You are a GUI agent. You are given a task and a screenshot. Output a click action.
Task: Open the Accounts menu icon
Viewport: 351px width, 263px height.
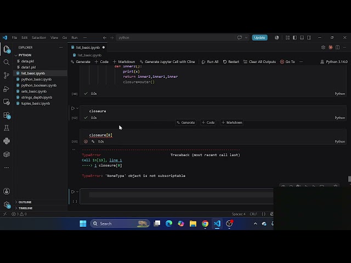coord(7,191)
